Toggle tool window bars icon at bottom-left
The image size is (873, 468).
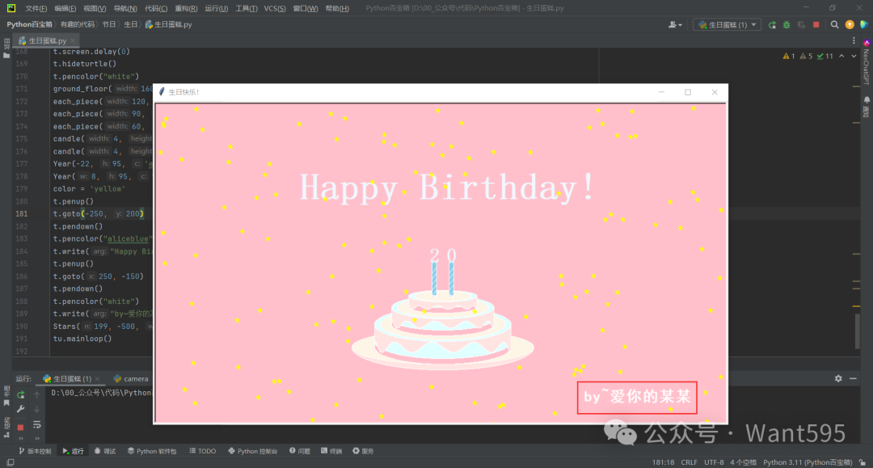pos(10,462)
